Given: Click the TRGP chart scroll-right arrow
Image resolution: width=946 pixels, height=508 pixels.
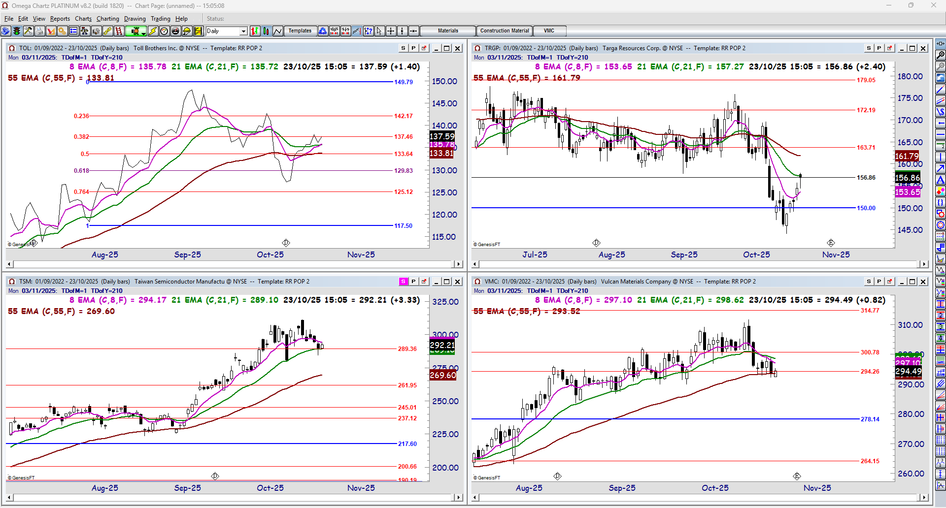Looking at the screenshot, I should click(x=924, y=264).
